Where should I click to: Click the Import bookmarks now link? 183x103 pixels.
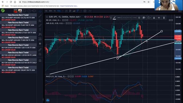[x=69, y=6]
